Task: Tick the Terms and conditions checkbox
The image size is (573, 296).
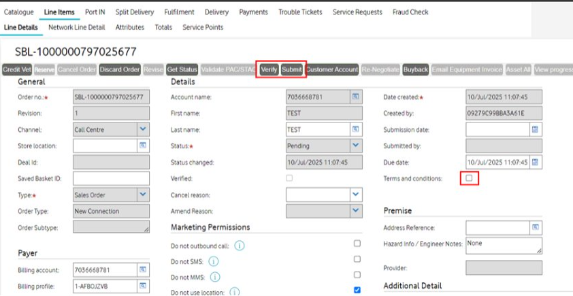Action: pyautogui.click(x=469, y=178)
